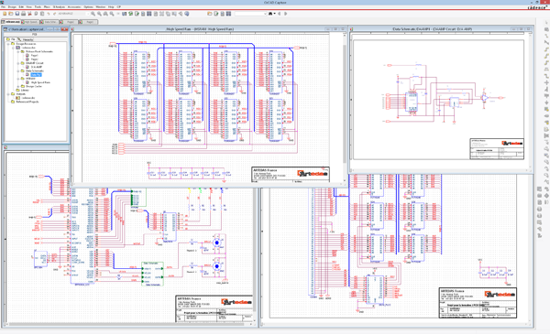Select the Library folder in tree
Viewport: 550px width, 334px height.
[25, 91]
